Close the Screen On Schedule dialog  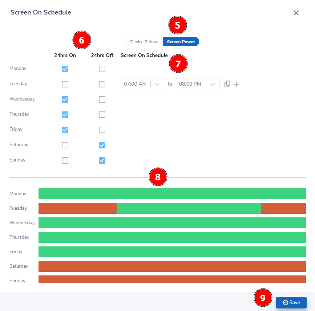296,13
